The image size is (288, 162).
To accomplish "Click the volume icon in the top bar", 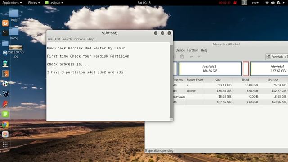I will pyautogui.click(x=273, y=3).
